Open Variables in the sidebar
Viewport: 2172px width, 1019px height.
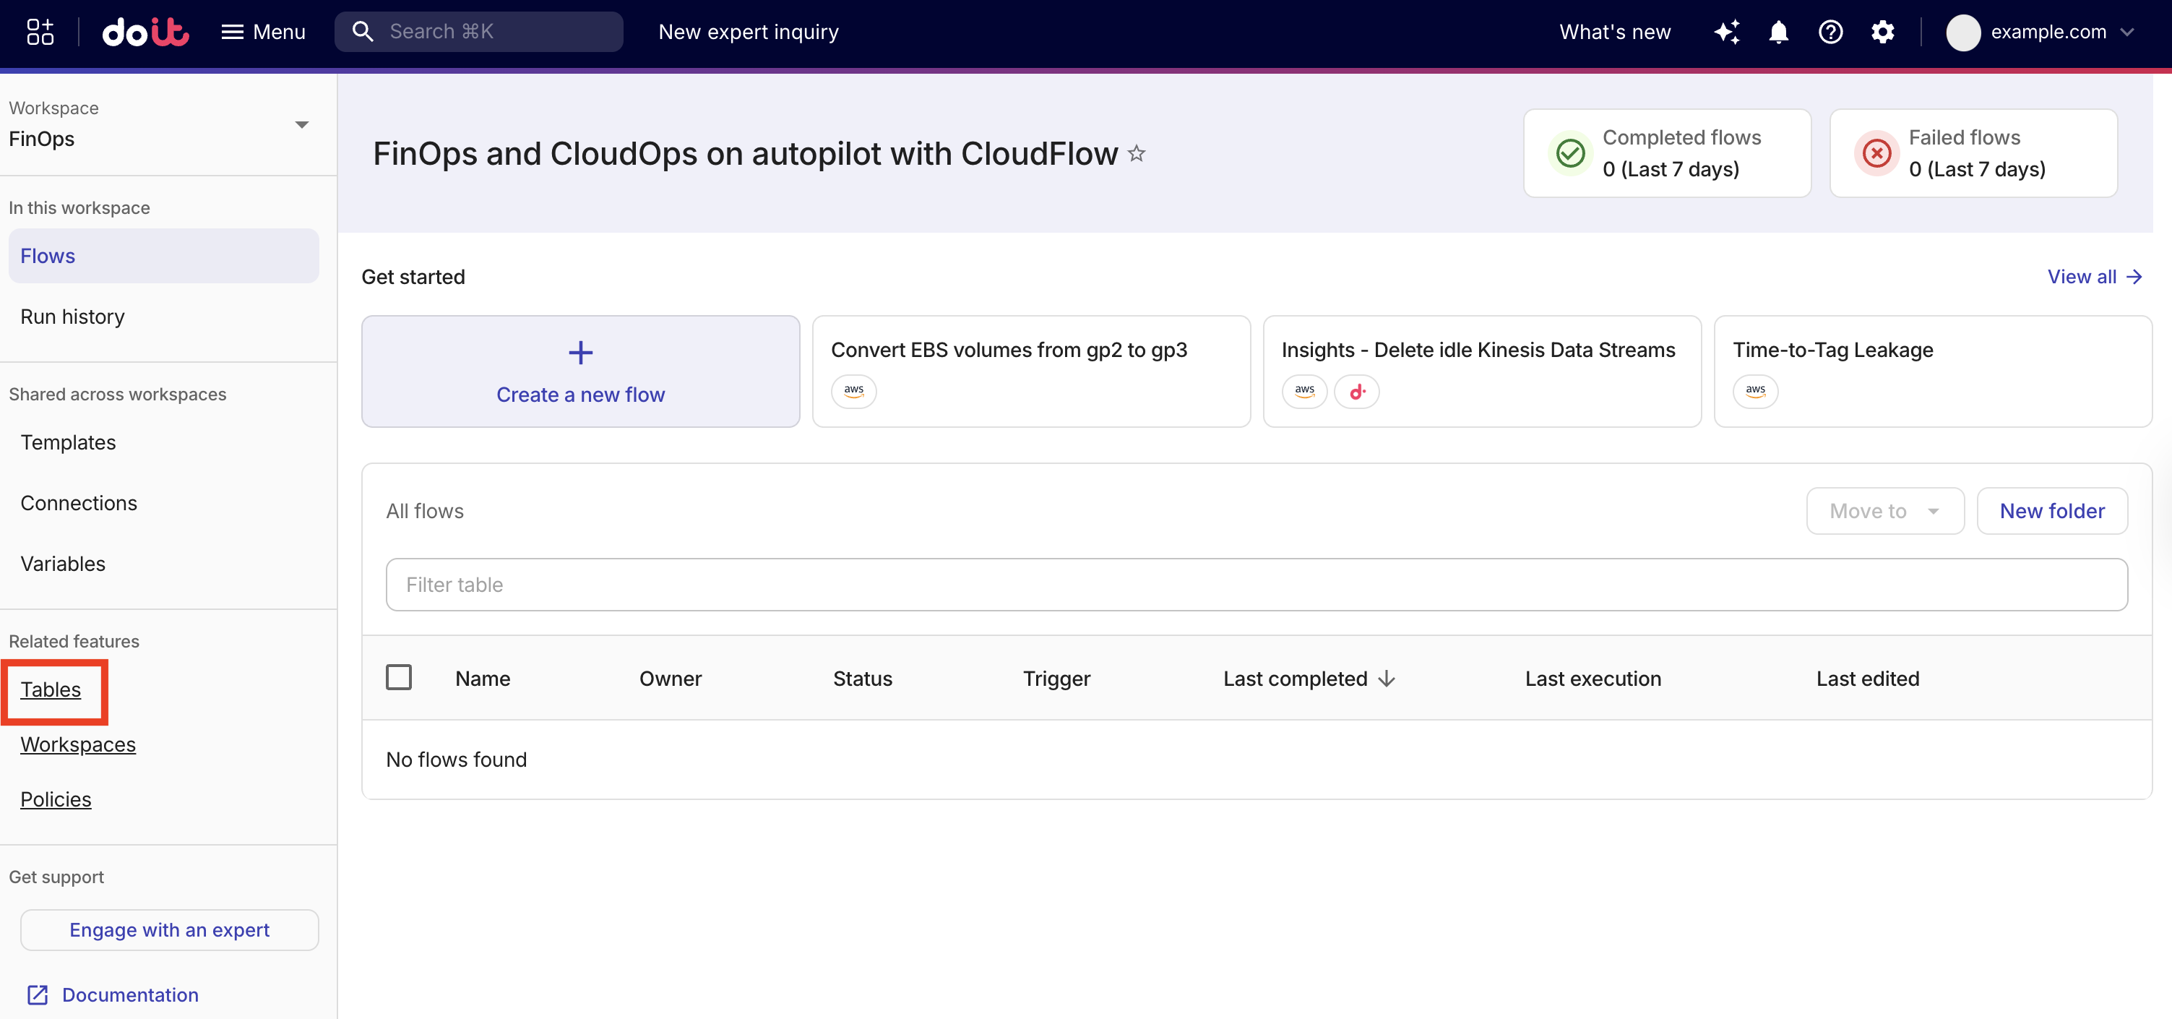(x=62, y=564)
